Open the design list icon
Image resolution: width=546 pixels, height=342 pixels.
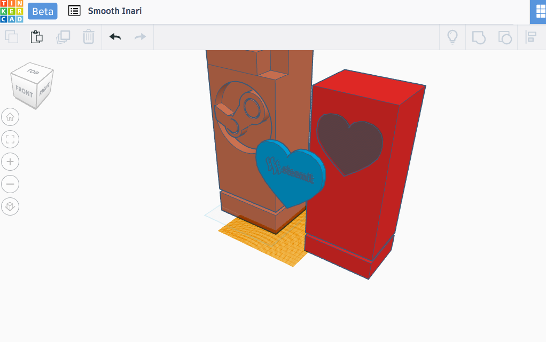(x=74, y=11)
